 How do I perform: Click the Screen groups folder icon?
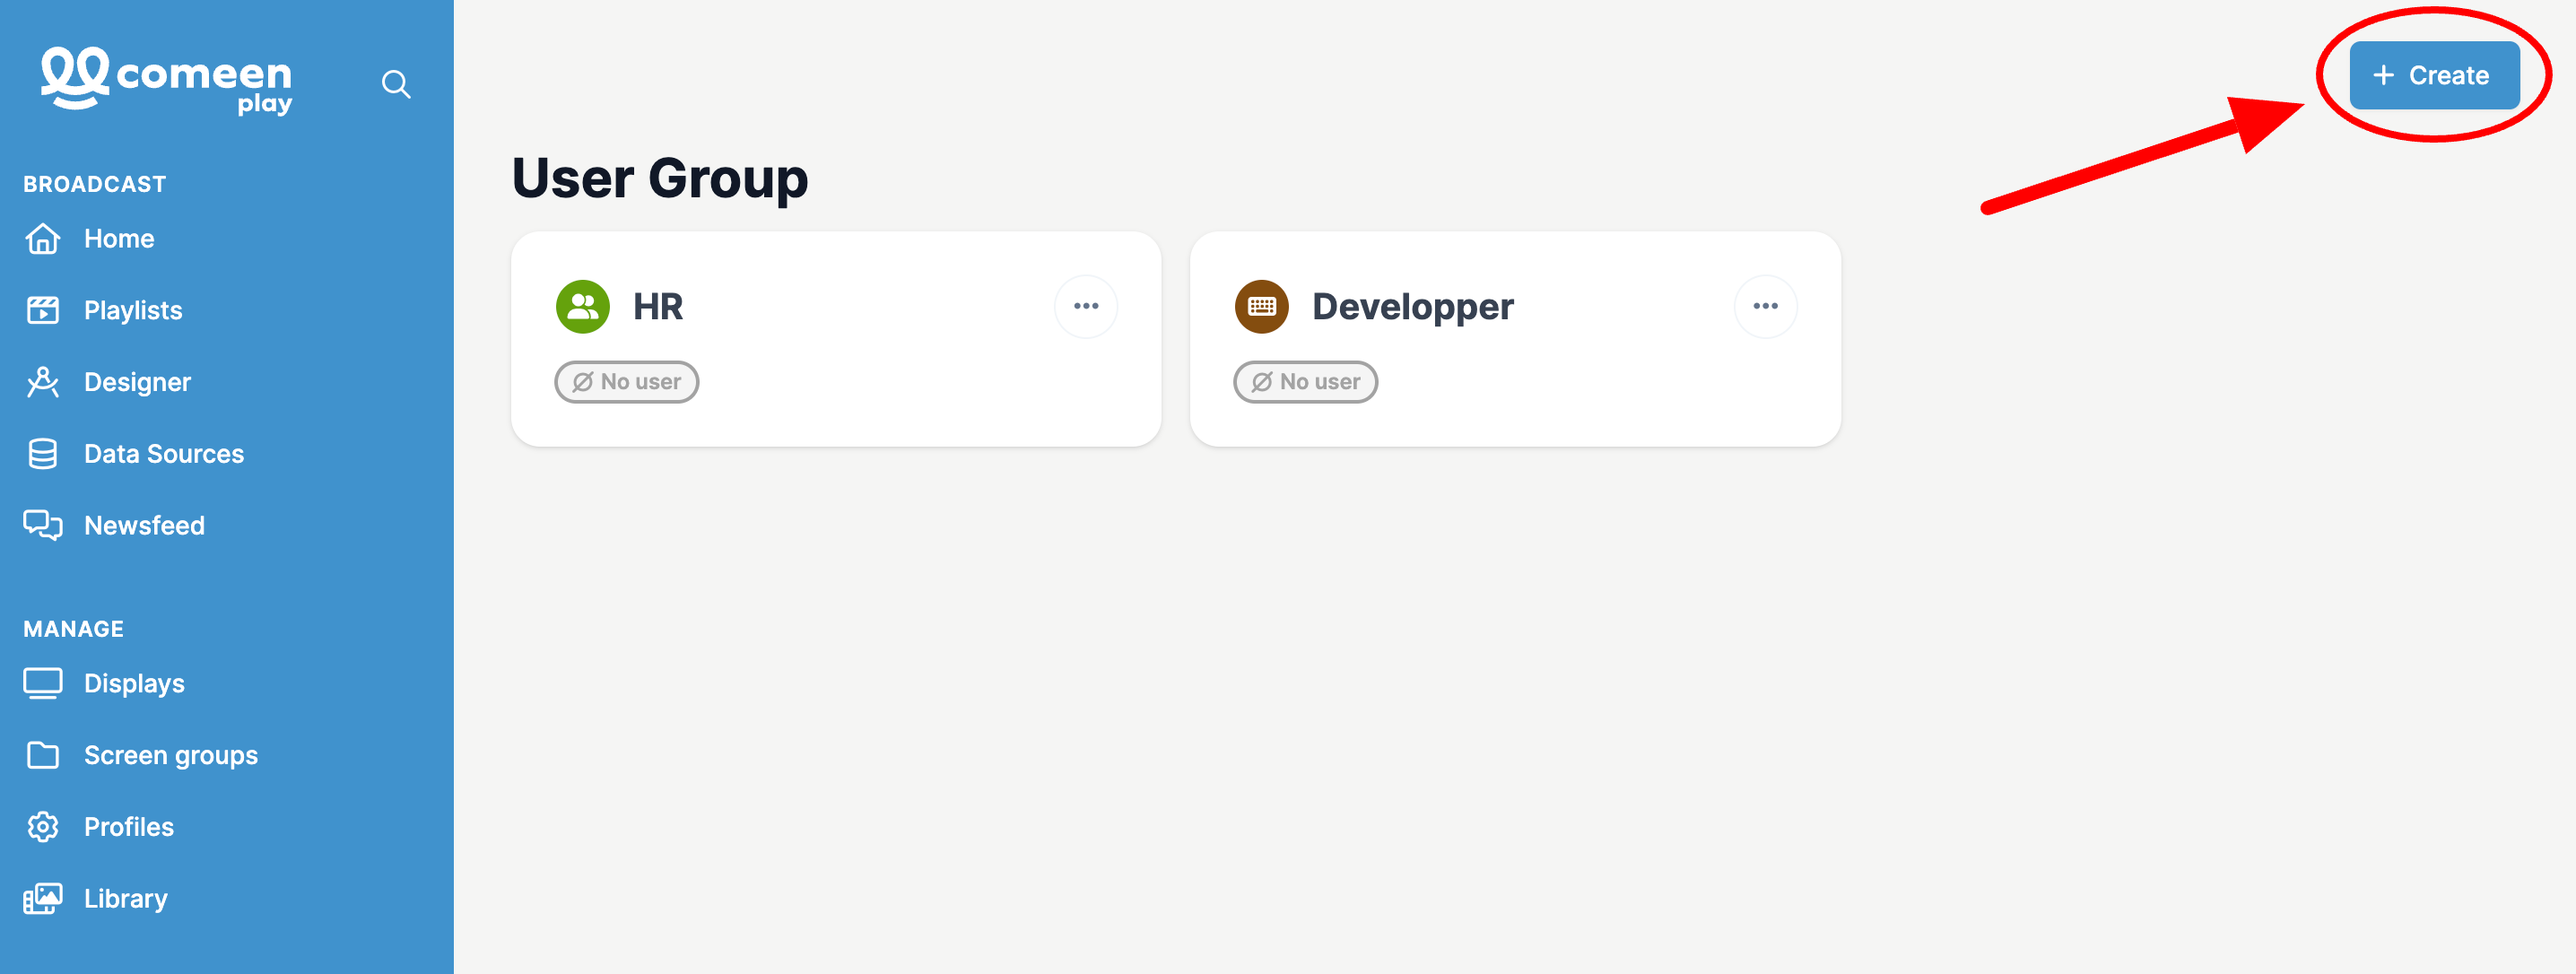point(43,755)
